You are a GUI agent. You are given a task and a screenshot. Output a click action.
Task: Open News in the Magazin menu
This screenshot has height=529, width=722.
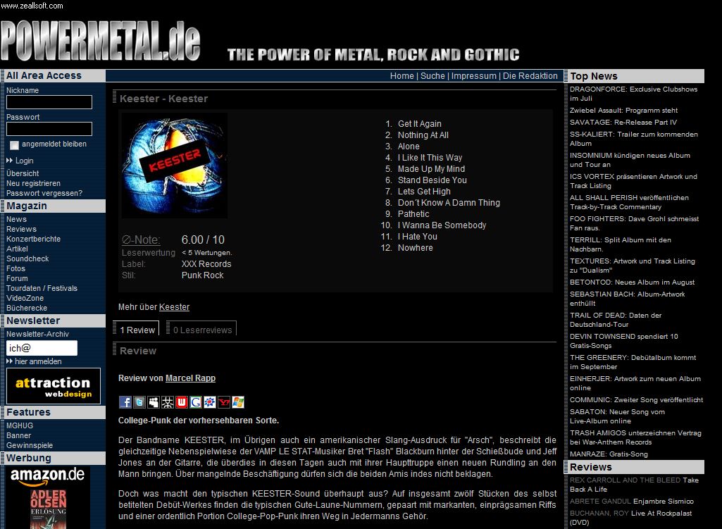tap(17, 219)
